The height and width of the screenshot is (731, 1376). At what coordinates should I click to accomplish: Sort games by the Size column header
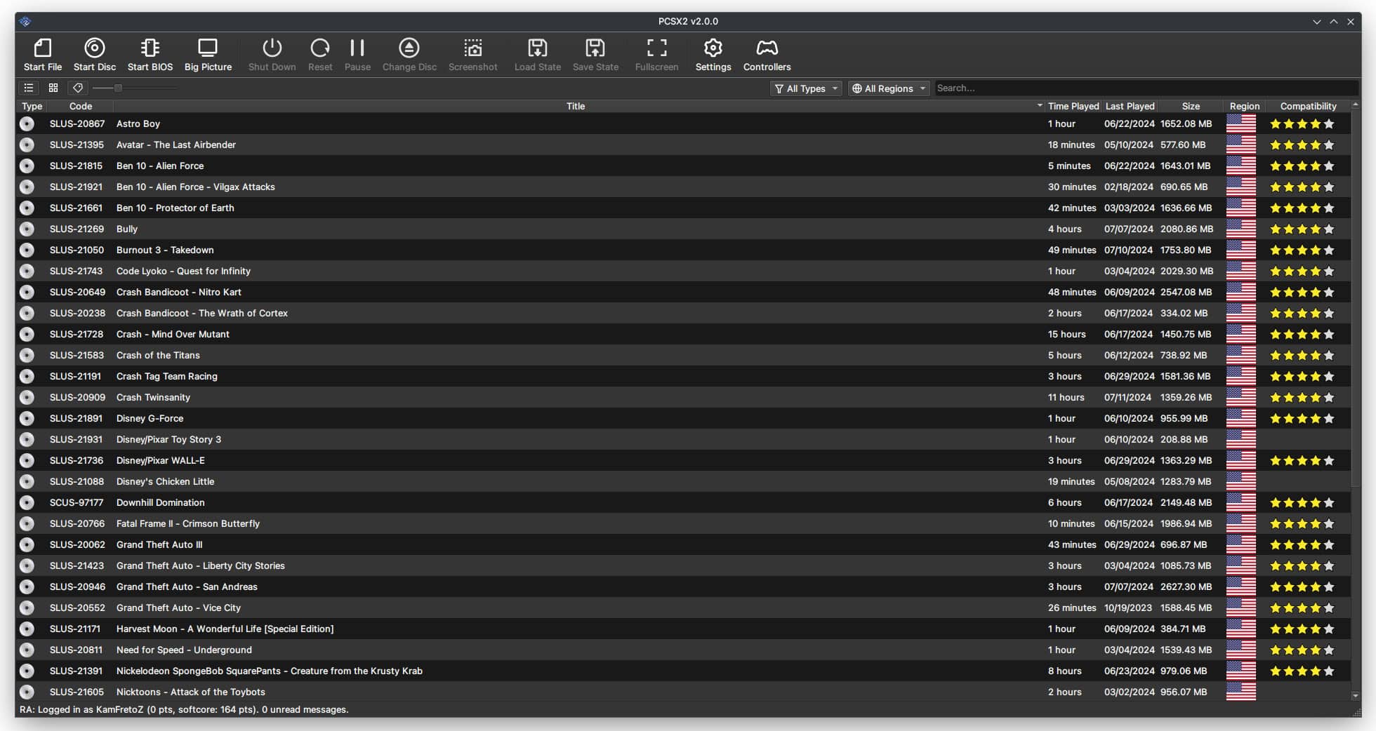[1191, 106]
